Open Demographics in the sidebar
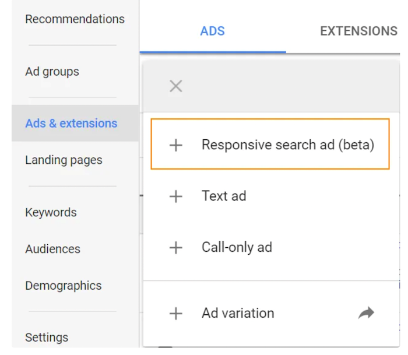This screenshot has height=355, width=408. [63, 286]
